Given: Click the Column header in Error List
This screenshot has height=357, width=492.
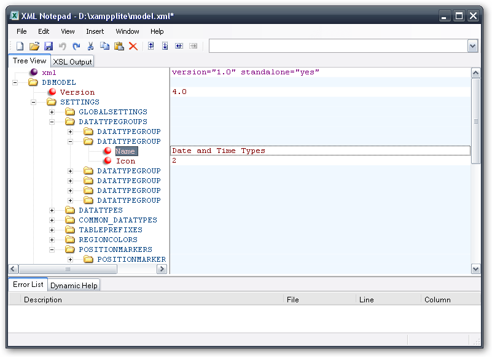Looking at the screenshot, I should (451, 299).
